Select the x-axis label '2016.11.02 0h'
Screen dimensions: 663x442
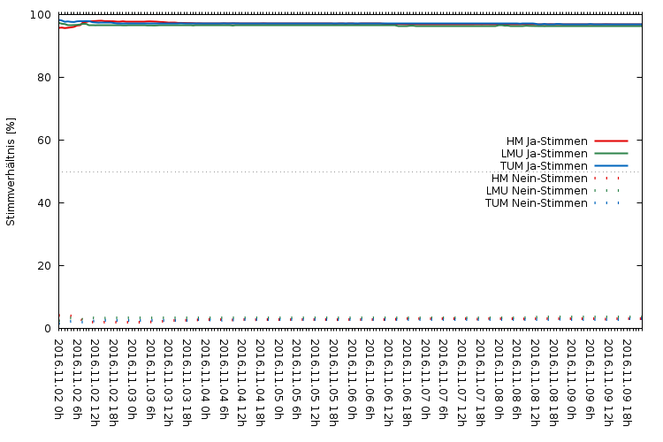pos(58,379)
